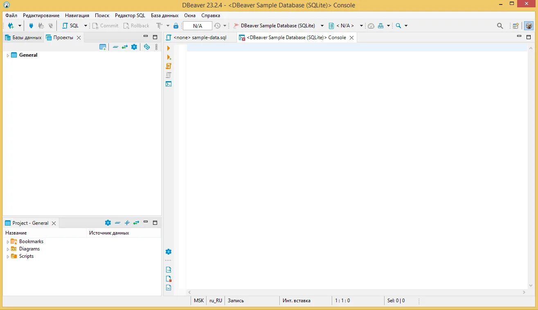
Task: Open the console terminal icon in editor sidebar
Action: pos(169,84)
